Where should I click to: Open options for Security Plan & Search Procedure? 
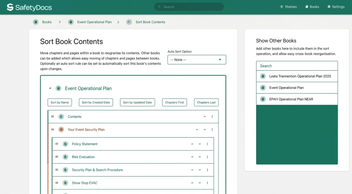coord(207,170)
